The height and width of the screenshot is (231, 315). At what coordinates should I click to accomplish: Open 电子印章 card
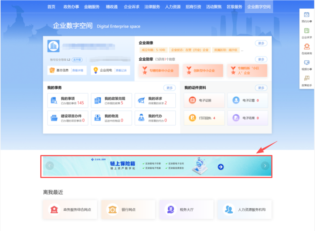247,100
